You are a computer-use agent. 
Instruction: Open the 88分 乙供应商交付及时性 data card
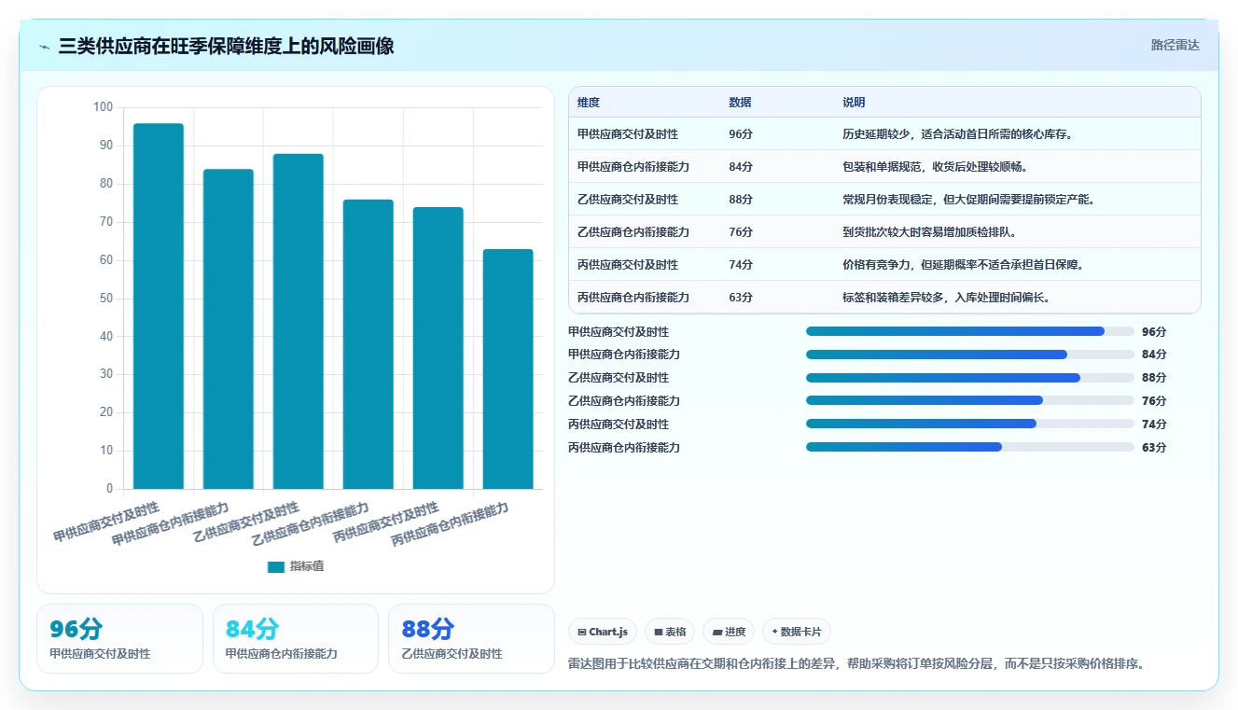(x=471, y=638)
